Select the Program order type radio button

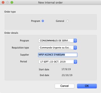[x=43, y=21]
